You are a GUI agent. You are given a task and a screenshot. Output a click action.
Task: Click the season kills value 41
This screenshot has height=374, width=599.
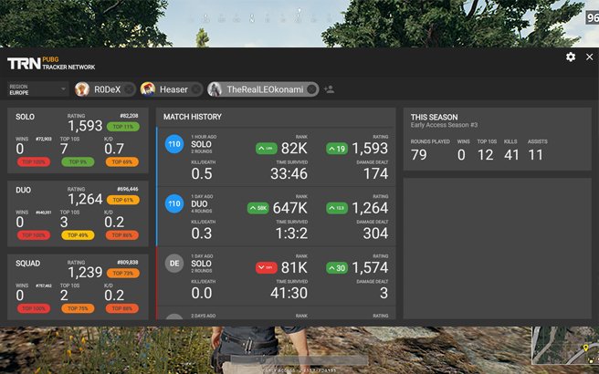[511, 154]
